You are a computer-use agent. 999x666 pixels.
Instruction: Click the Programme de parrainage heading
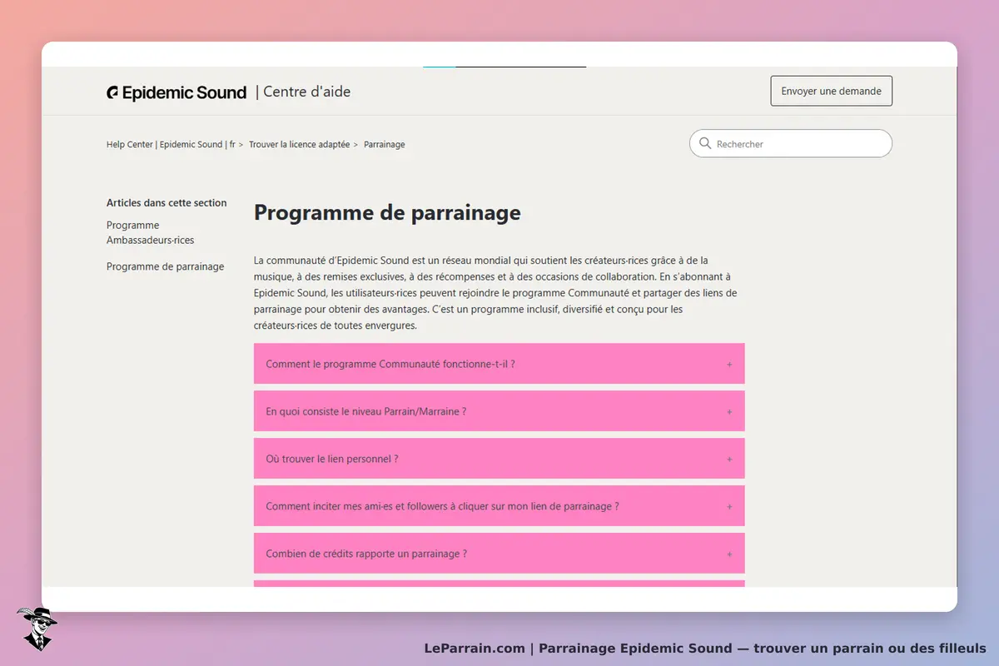387,213
